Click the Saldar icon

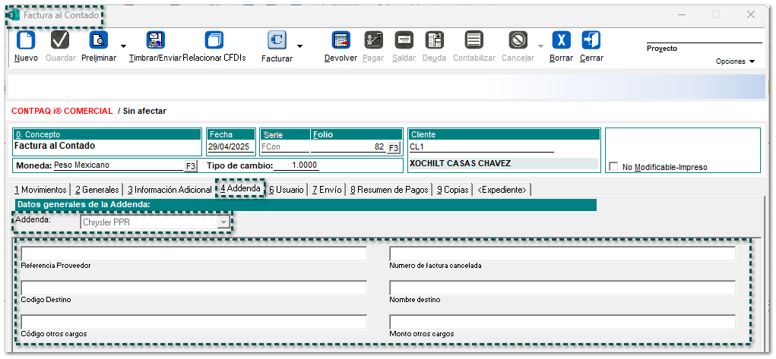(404, 40)
